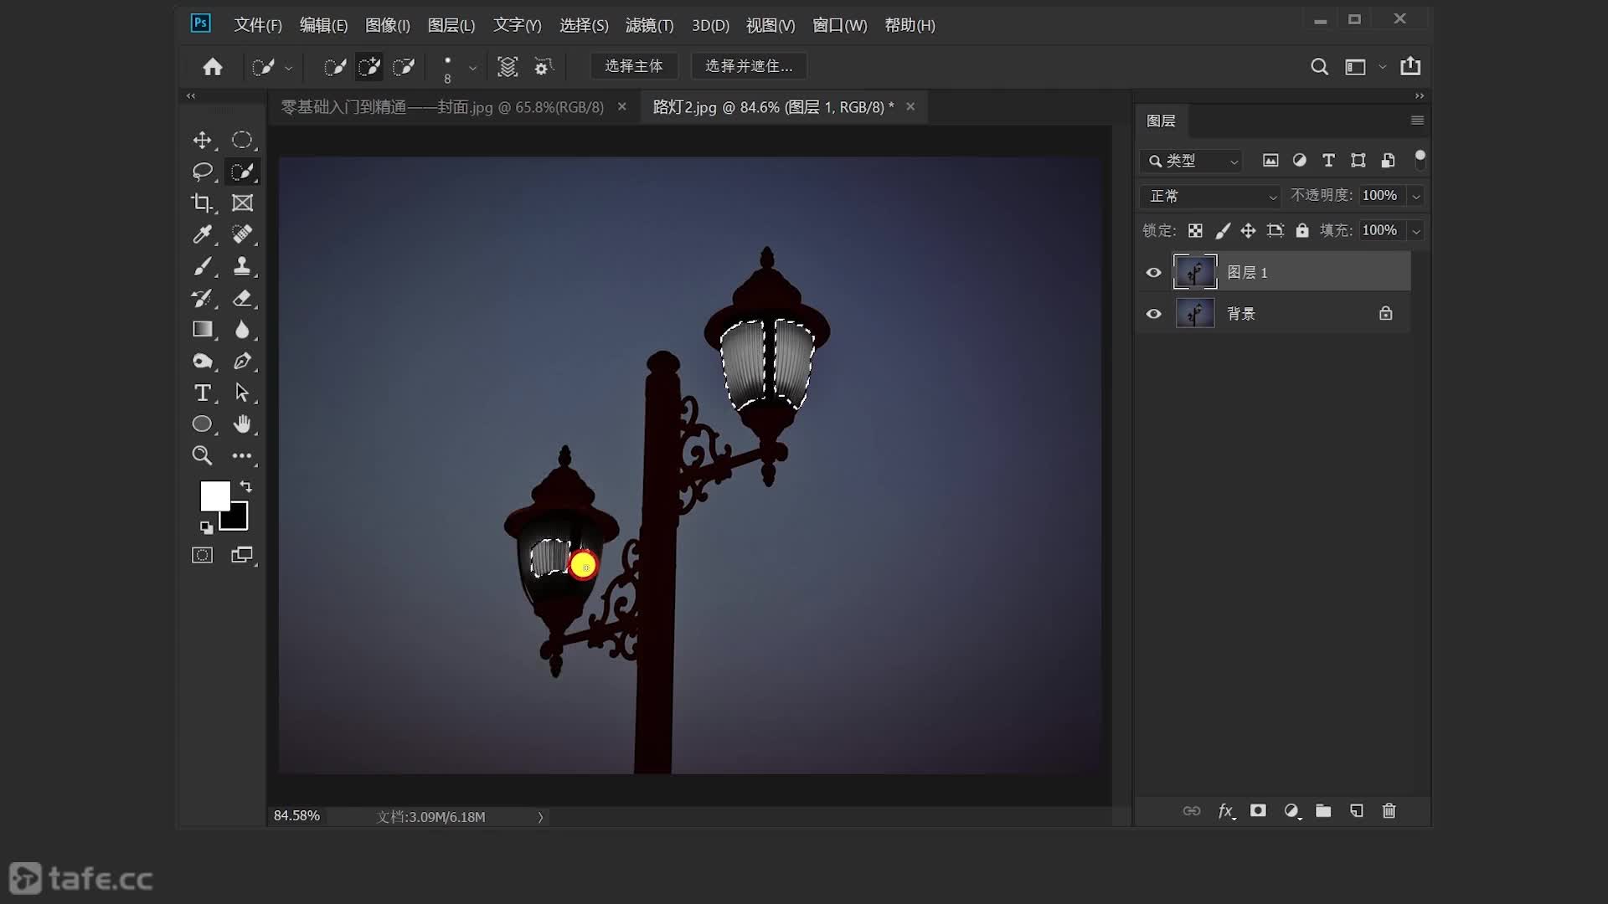The image size is (1608, 904).
Task: Click the 选择并遮住 button
Action: pos(749,66)
